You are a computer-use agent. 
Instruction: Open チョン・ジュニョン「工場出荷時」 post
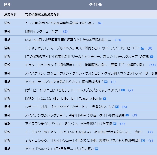pos(85,65)
